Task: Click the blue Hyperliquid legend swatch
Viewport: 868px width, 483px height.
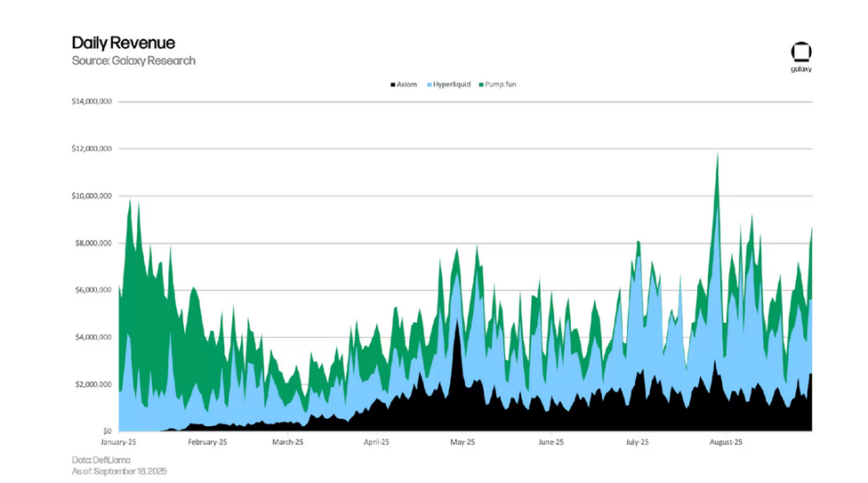Action: pyautogui.click(x=430, y=85)
